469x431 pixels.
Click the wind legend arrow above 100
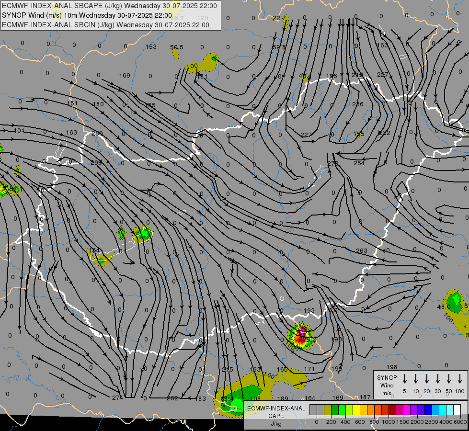(460, 379)
